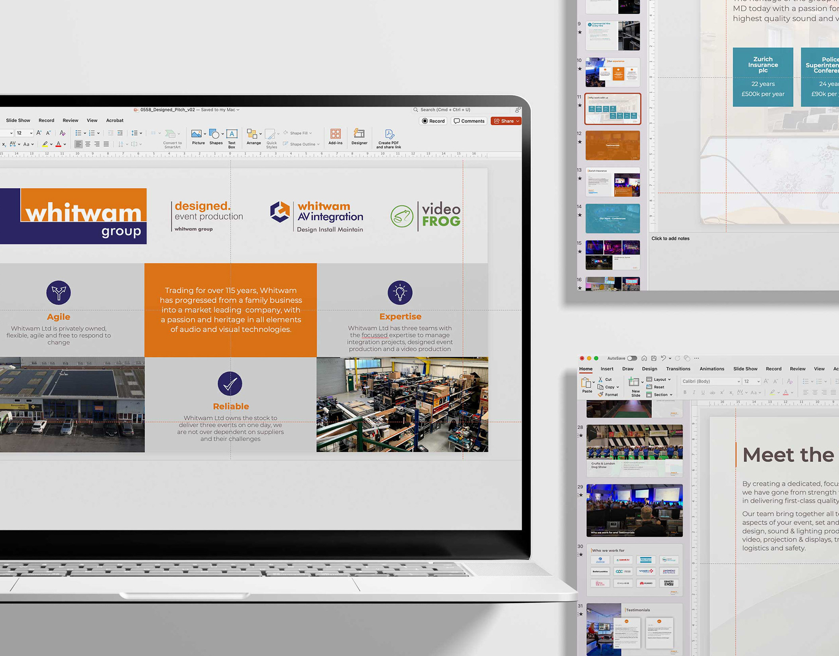The height and width of the screenshot is (656, 839).
Task: Expand file title 'Saved to my Mac' chevron
Action: 238,110
